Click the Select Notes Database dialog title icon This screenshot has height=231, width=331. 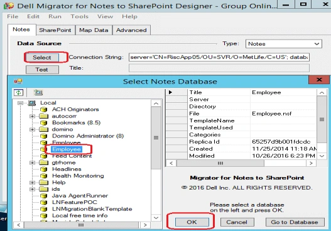[x=18, y=81]
